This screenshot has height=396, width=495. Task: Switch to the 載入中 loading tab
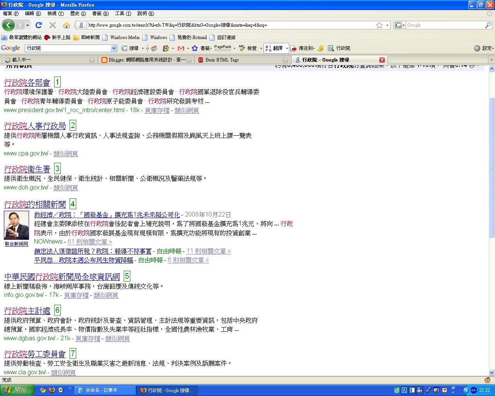(48, 60)
